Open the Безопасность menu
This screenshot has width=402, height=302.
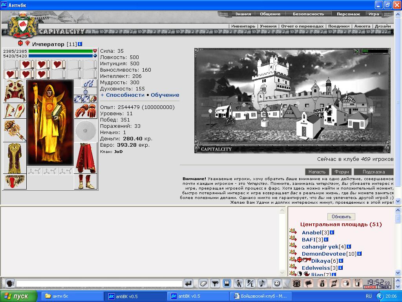click(x=309, y=14)
